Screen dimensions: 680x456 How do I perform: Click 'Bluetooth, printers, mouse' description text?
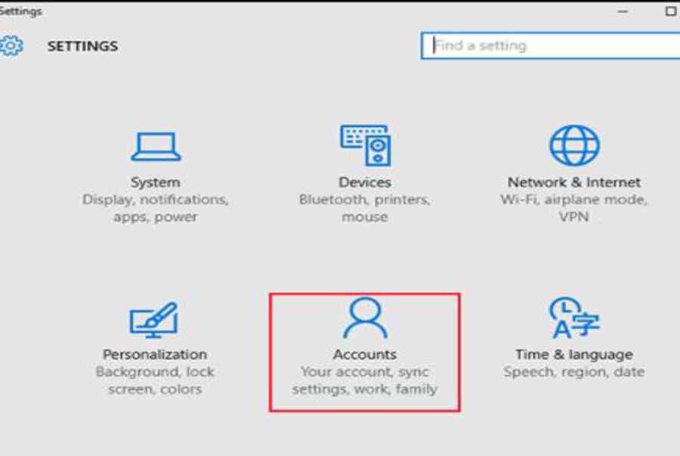[x=364, y=209]
